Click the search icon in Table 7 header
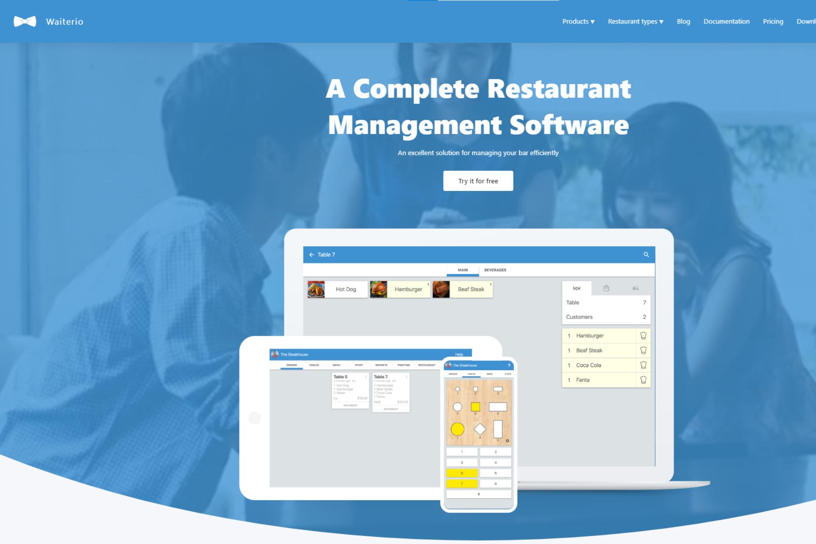Image resolution: width=816 pixels, height=544 pixels. [646, 255]
